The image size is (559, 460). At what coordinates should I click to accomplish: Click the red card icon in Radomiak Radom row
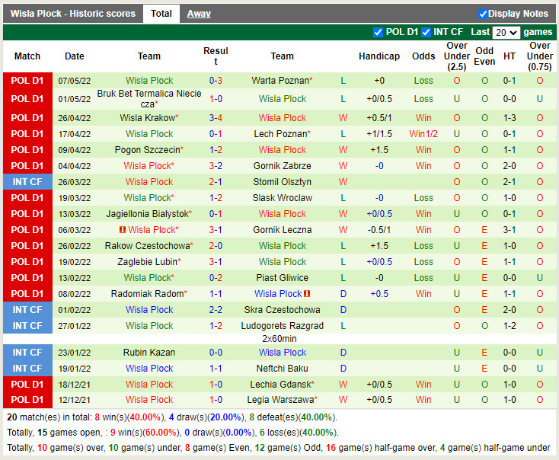[x=307, y=294]
